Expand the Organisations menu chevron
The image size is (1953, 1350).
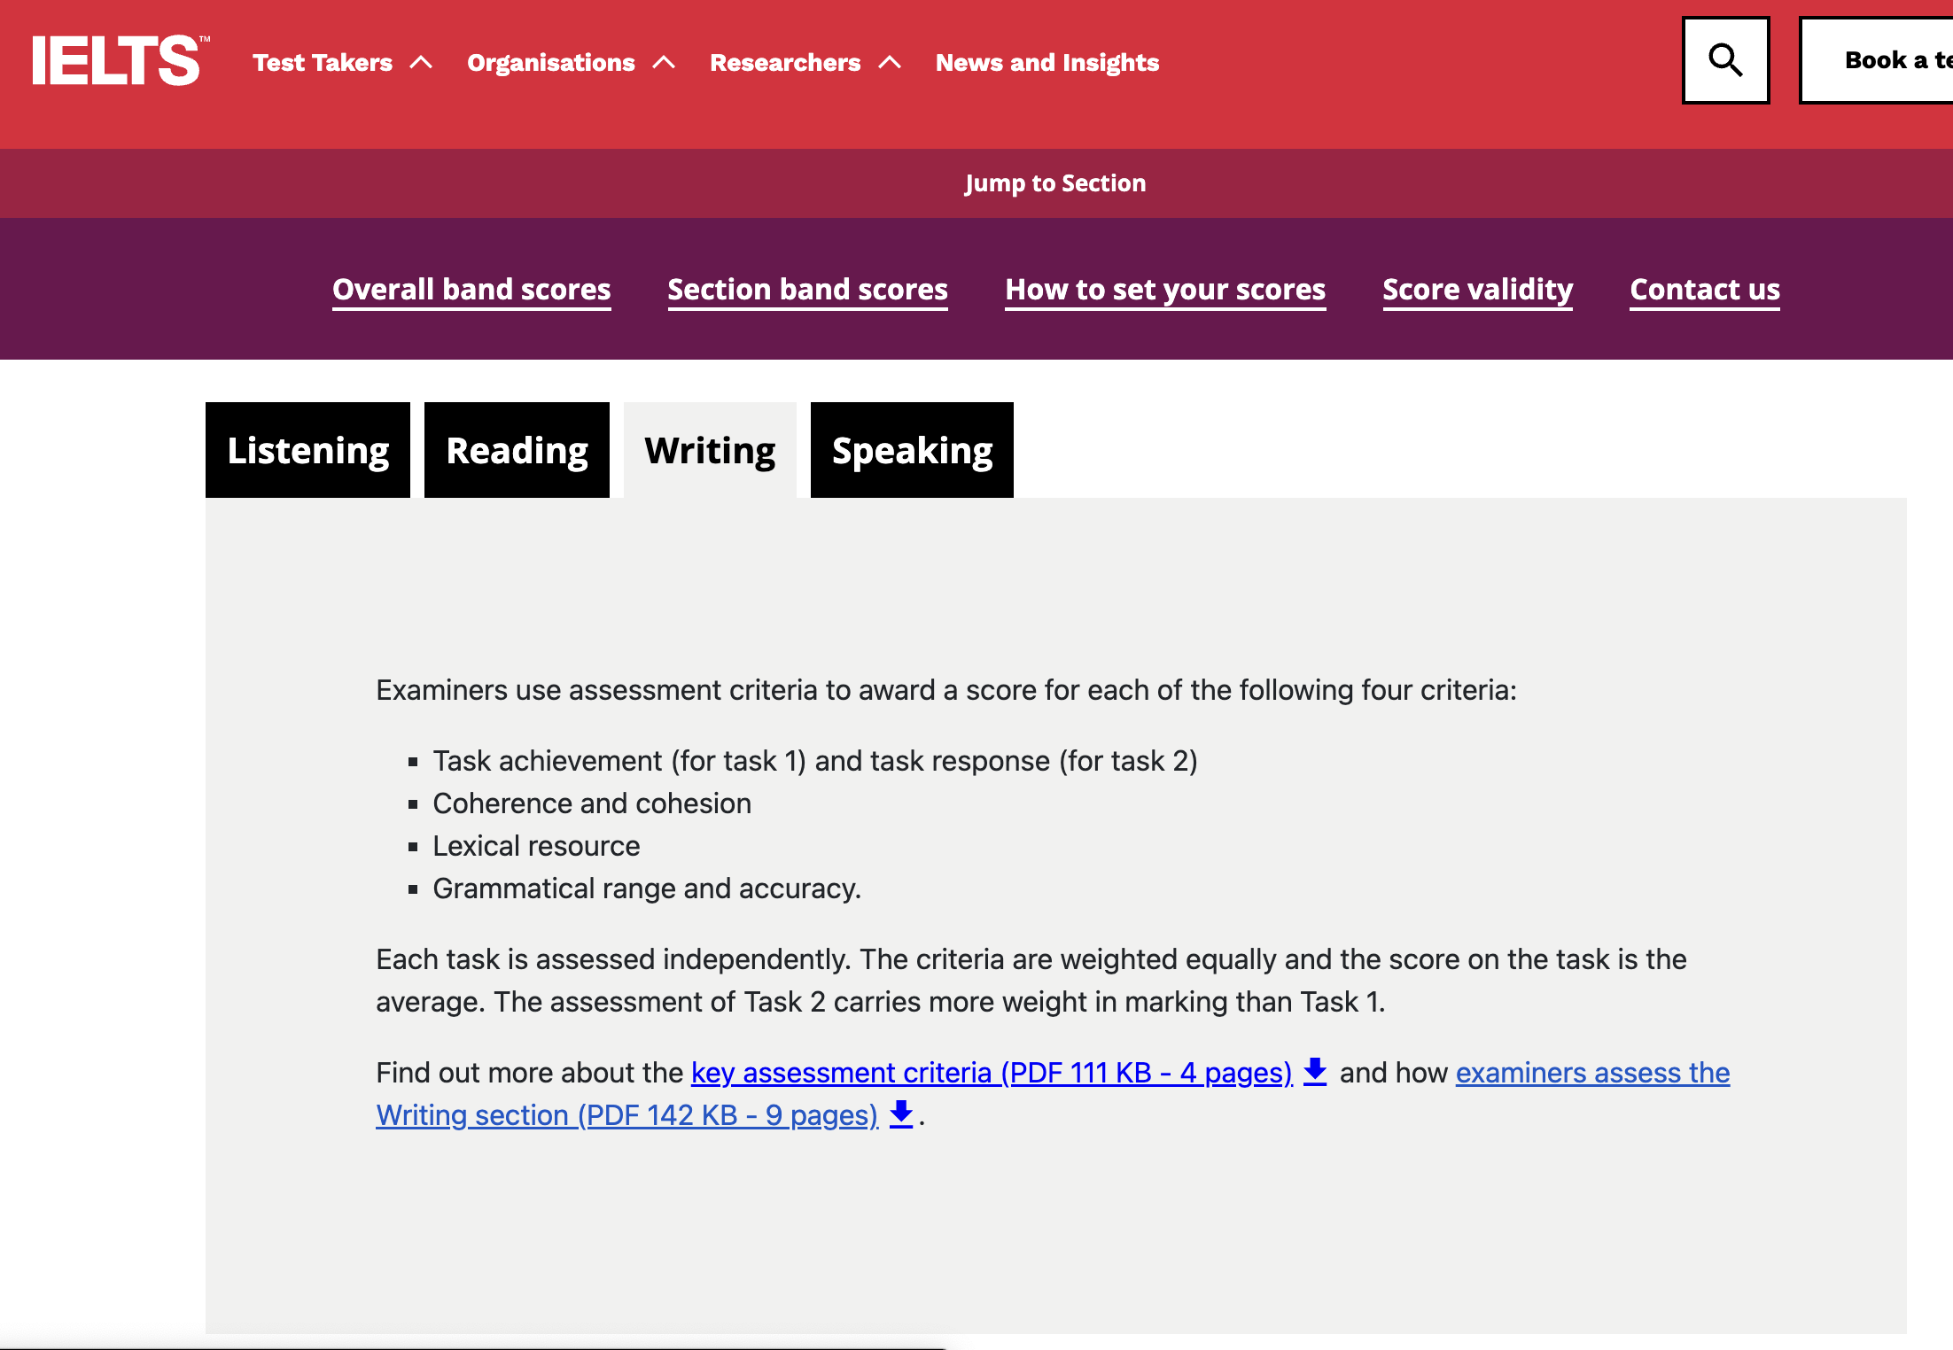664,63
